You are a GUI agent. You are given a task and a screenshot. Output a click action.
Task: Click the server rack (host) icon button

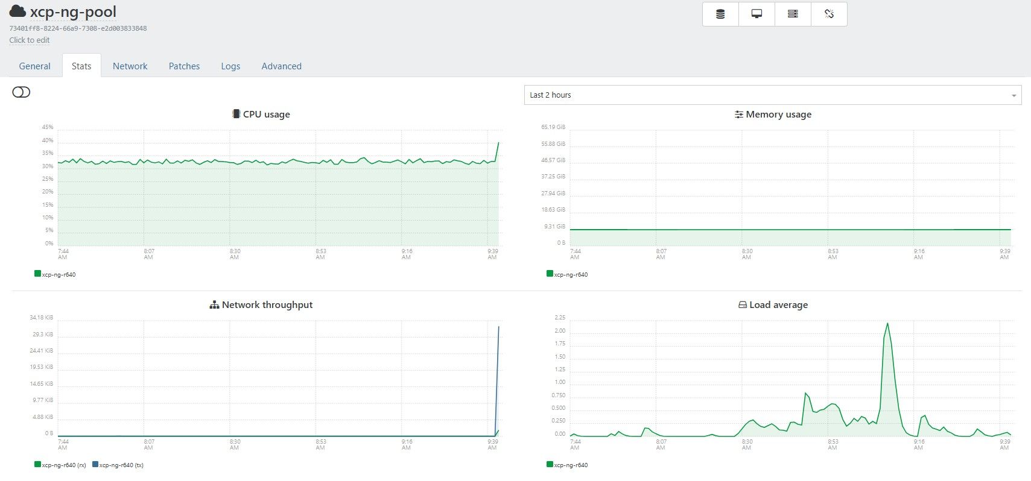tap(793, 14)
